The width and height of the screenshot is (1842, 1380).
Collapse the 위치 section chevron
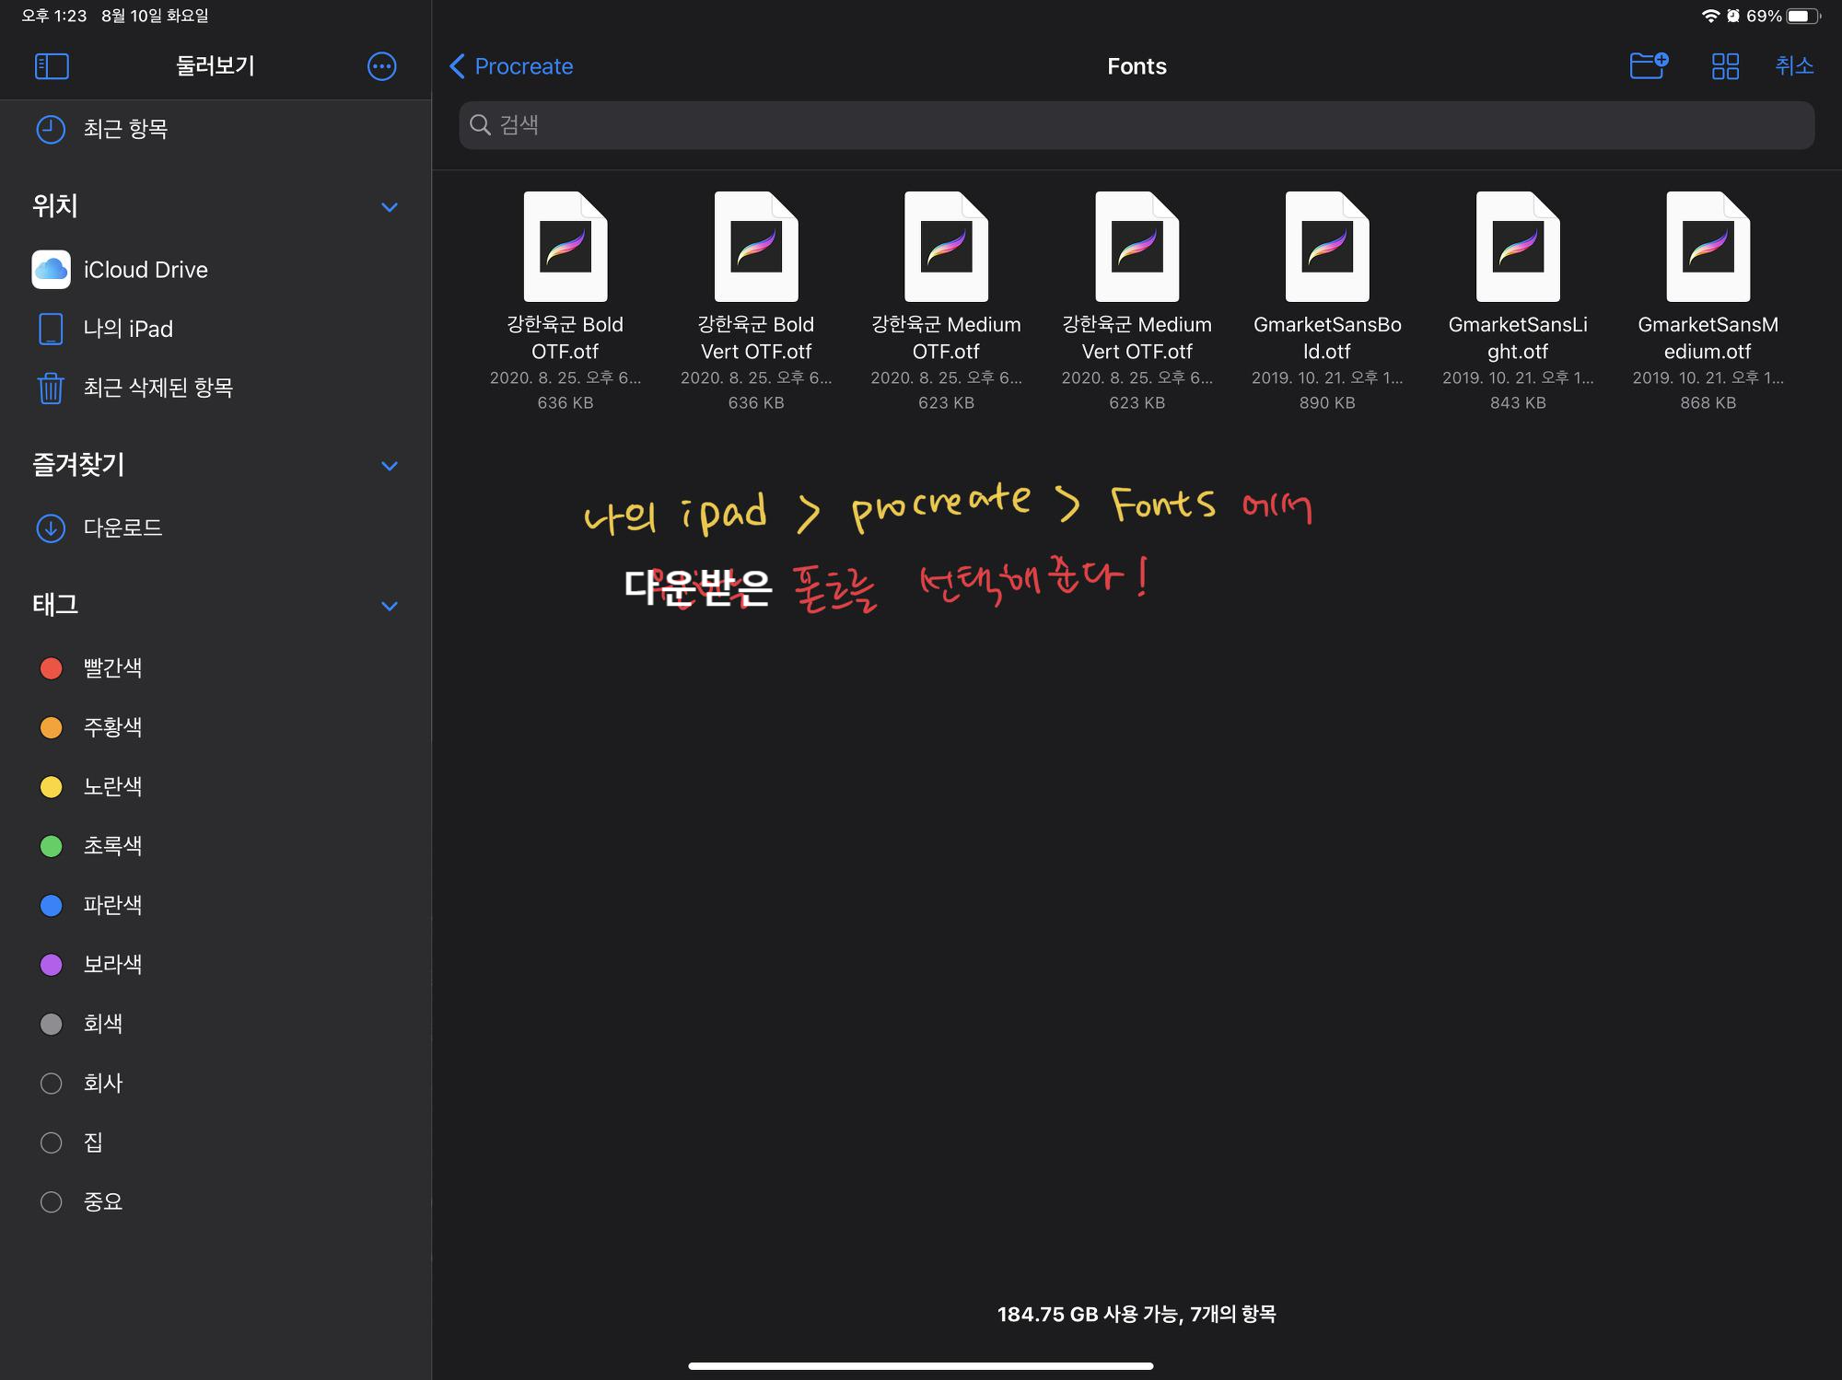coord(390,207)
